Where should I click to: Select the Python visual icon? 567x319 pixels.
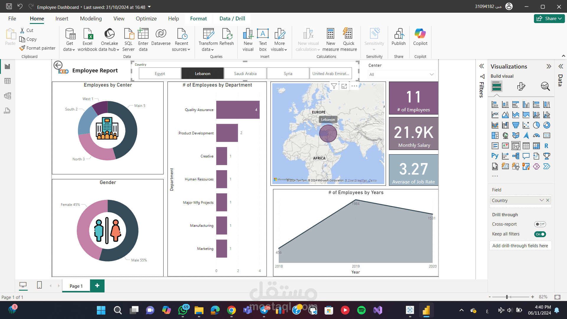[495, 156]
